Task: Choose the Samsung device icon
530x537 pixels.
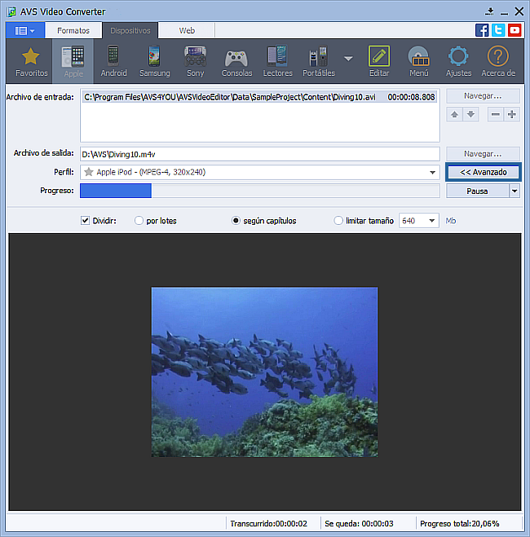Action: pos(154,61)
